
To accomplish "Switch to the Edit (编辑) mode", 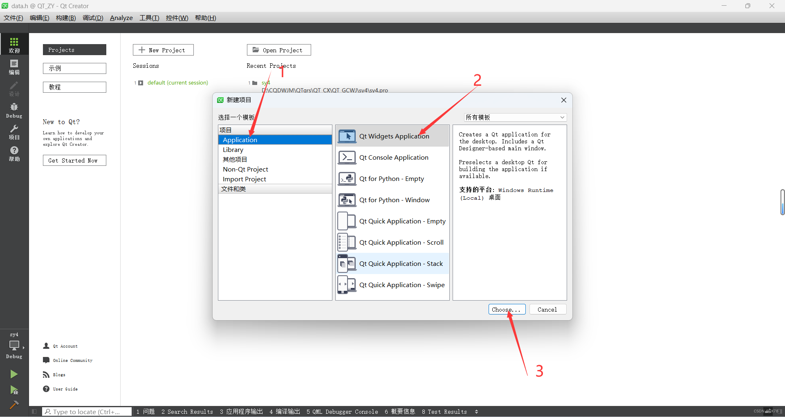I will 14,67.
